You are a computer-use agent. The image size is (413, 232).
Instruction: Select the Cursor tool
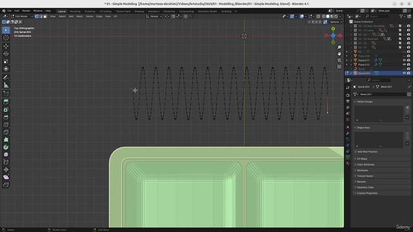[x=6, y=37]
